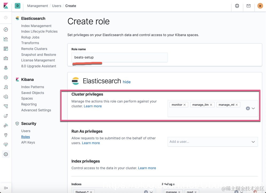Open Spaces management page
The height and width of the screenshot is (193, 266).
click(x=27, y=98)
